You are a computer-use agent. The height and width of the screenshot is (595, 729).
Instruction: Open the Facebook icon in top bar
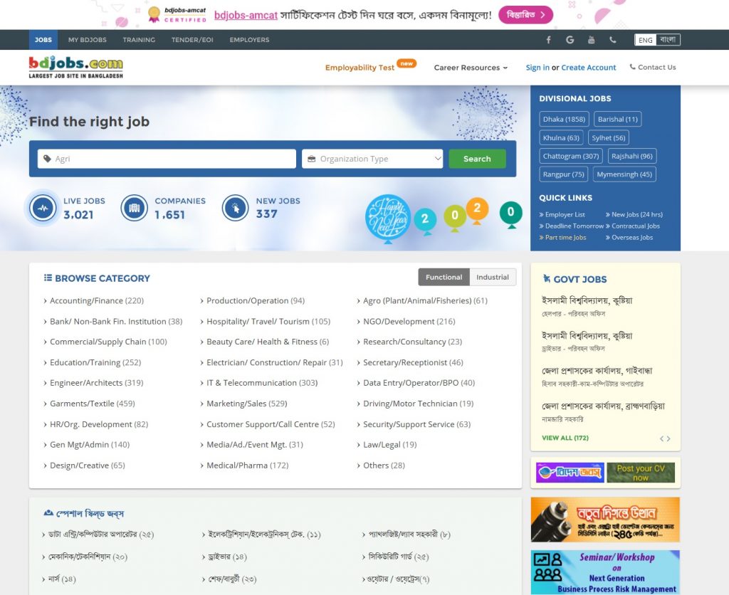point(548,40)
